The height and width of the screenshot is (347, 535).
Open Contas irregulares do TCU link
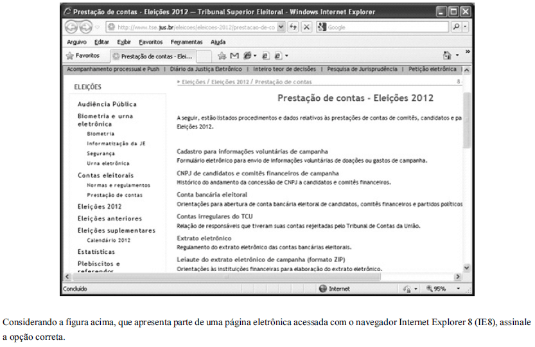point(215,216)
